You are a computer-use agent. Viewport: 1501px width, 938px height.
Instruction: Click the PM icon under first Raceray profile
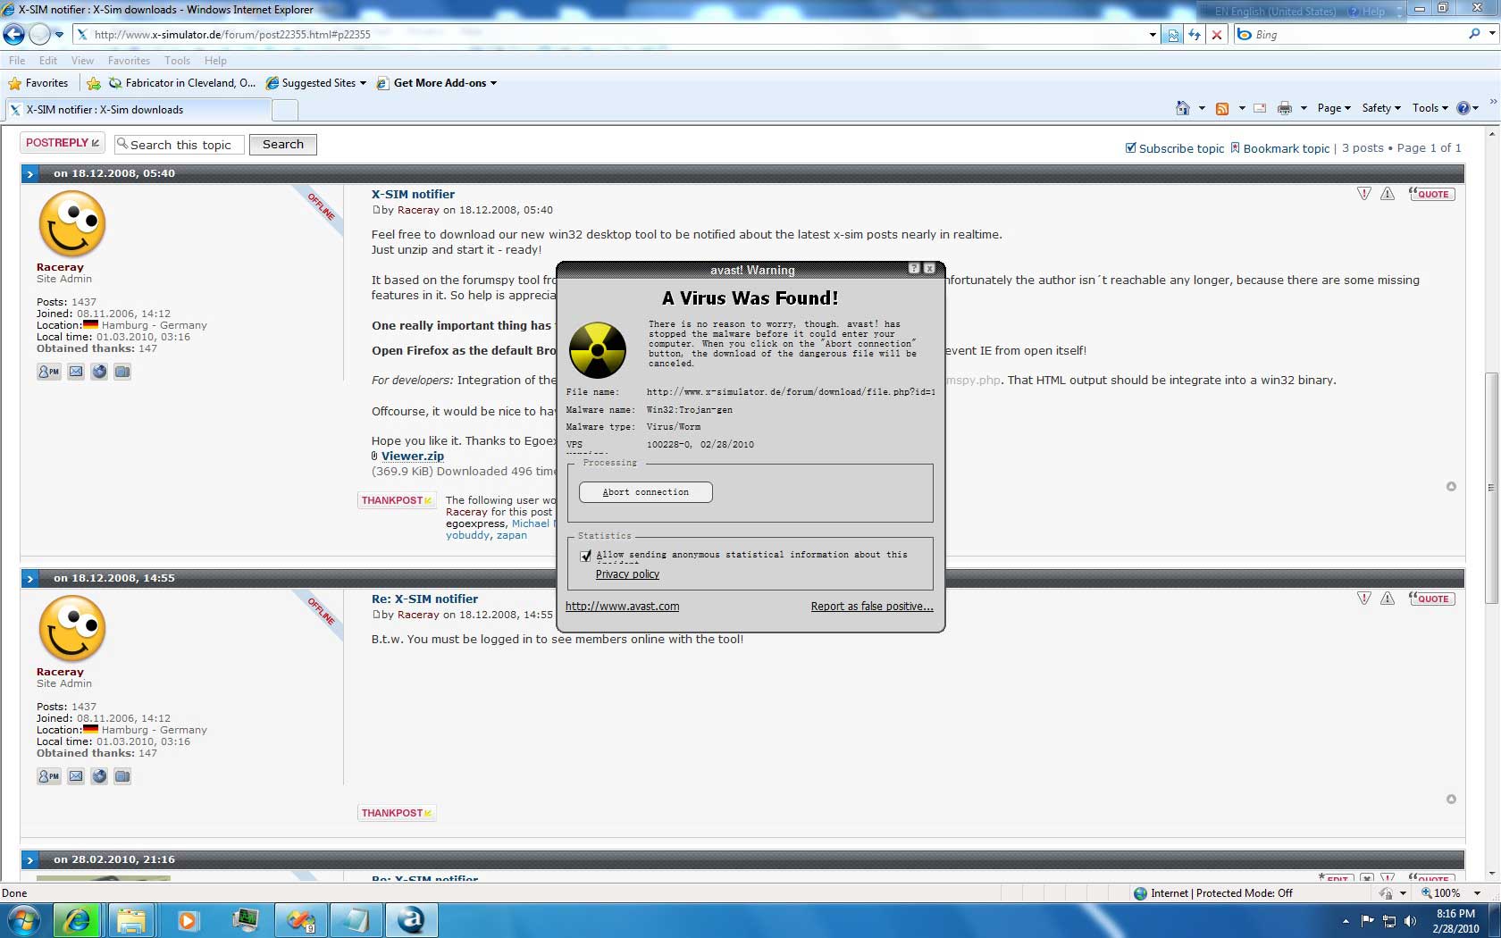pos(49,372)
